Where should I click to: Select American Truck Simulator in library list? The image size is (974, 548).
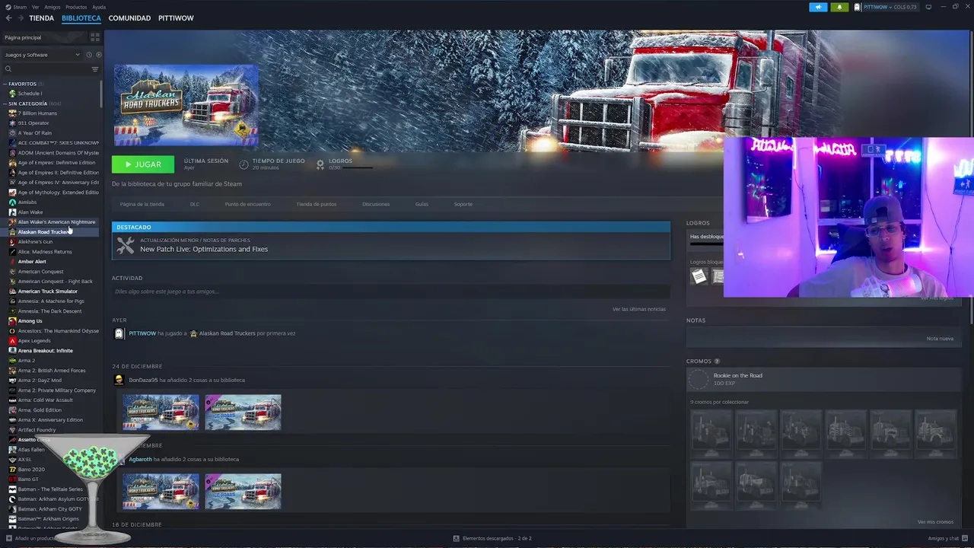coord(48,292)
